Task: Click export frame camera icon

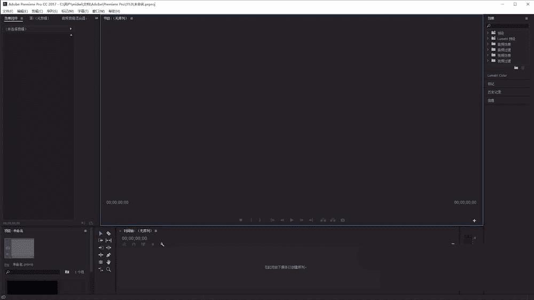Action: pyautogui.click(x=343, y=220)
